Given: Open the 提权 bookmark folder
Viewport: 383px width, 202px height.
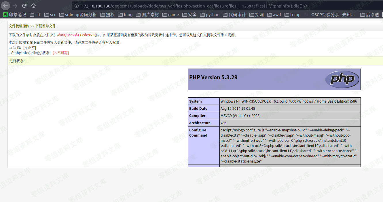Looking at the screenshot, I should pyautogui.click(x=107, y=15).
